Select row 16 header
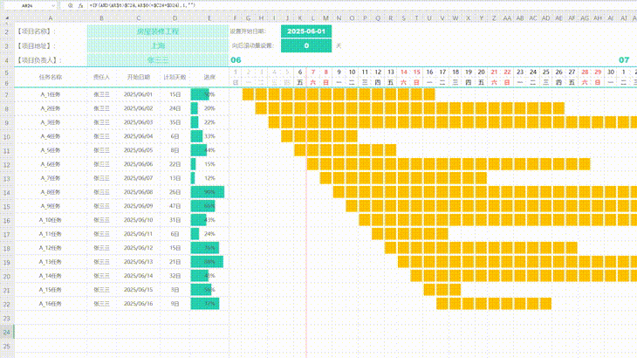This screenshot has width=637, height=358. [x=7, y=220]
